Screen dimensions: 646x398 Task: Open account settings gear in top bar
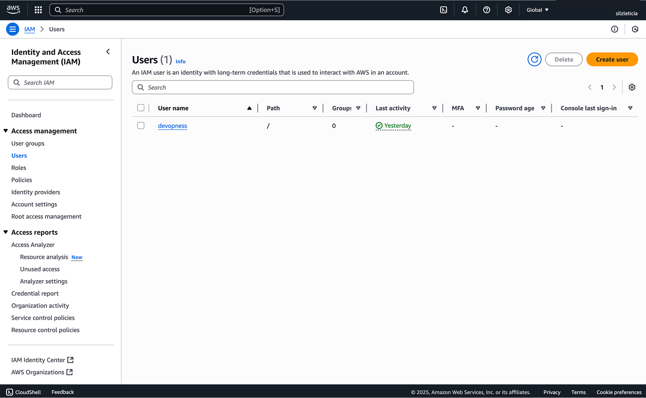(x=508, y=10)
